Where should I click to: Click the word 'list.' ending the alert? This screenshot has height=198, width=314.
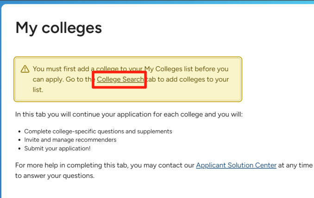(x=38, y=90)
